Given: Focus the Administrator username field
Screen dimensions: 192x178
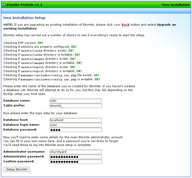Looking at the screenshot, I should [x=76, y=152].
